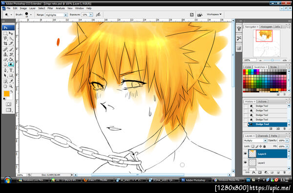
Task: Open the Workspace dropdown
Action: pos(214,14)
